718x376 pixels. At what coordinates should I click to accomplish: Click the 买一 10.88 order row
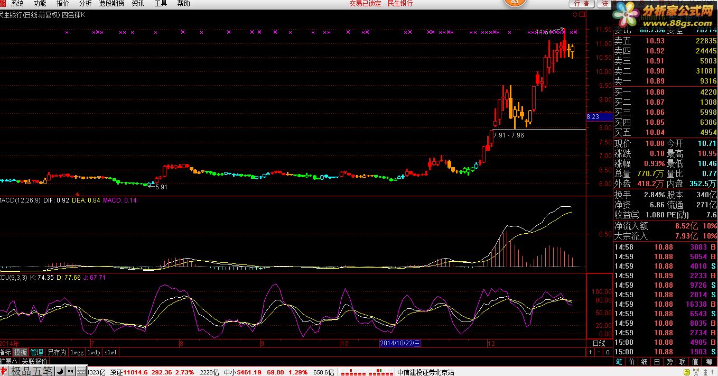click(x=665, y=92)
